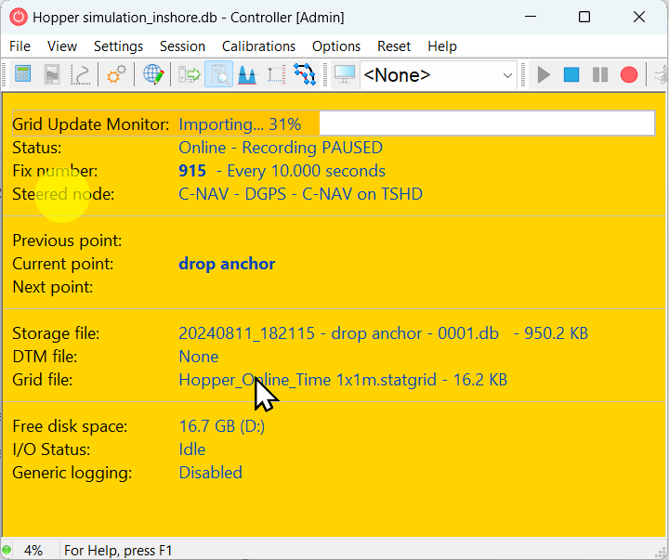Click the orange gears settings icon
This screenshot has width=669, height=560.
click(116, 74)
